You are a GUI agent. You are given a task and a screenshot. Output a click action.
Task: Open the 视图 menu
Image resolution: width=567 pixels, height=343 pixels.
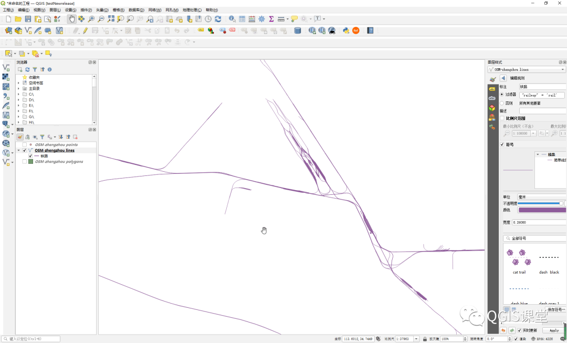[x=39, y=10]
